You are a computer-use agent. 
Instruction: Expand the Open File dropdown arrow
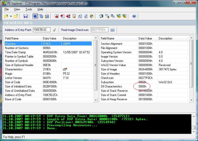[x=11, y=16]
